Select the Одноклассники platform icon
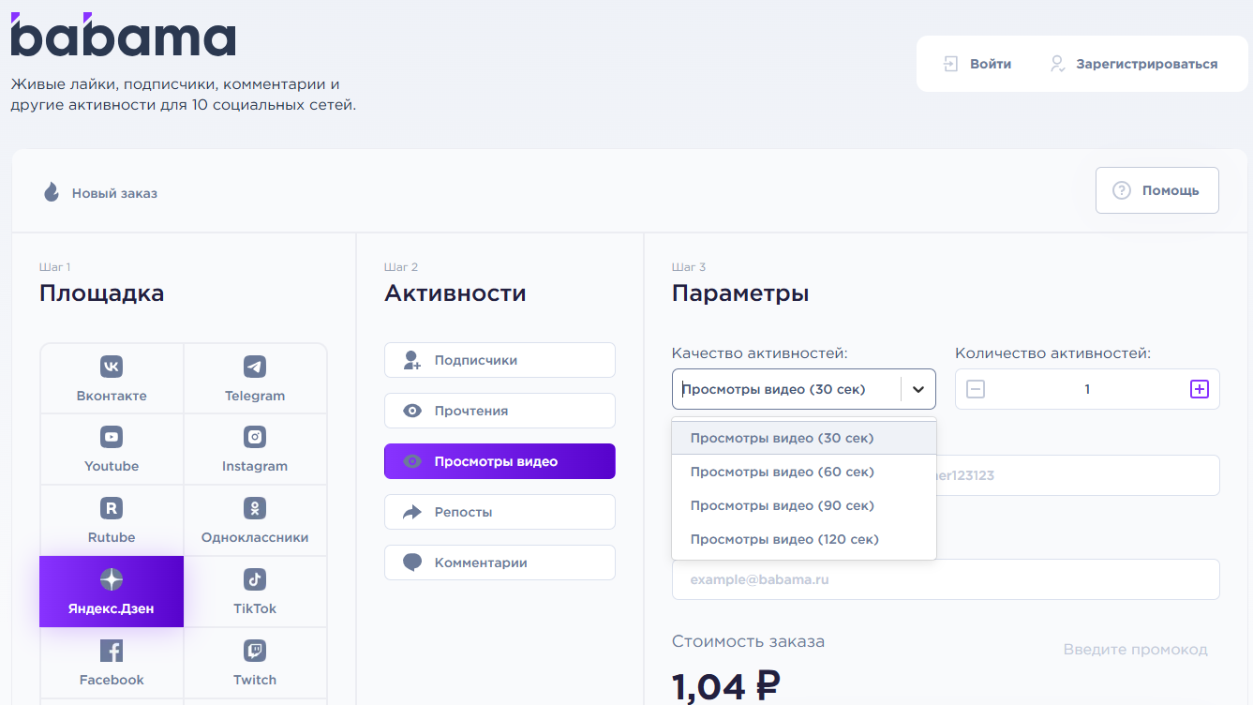Viewport: 1253px width, 705px height. [x=255, y=508]
